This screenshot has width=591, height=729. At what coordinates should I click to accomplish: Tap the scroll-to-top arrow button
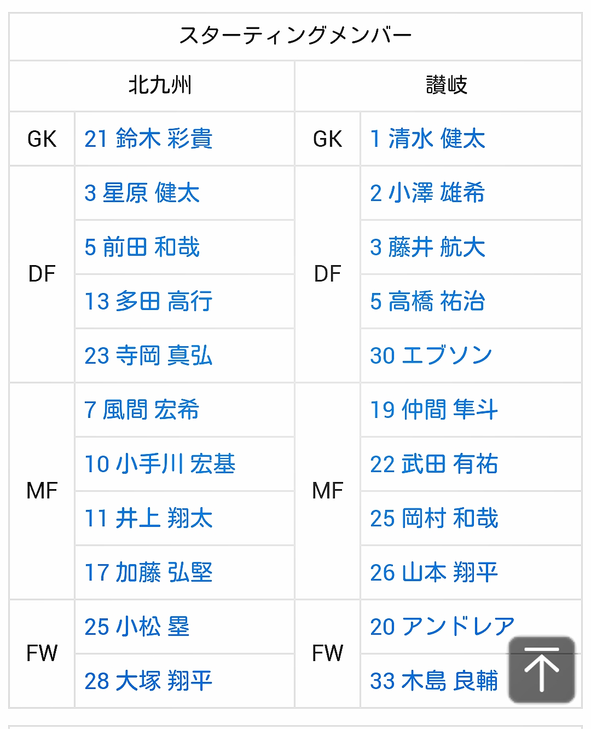tap(541, 669)
